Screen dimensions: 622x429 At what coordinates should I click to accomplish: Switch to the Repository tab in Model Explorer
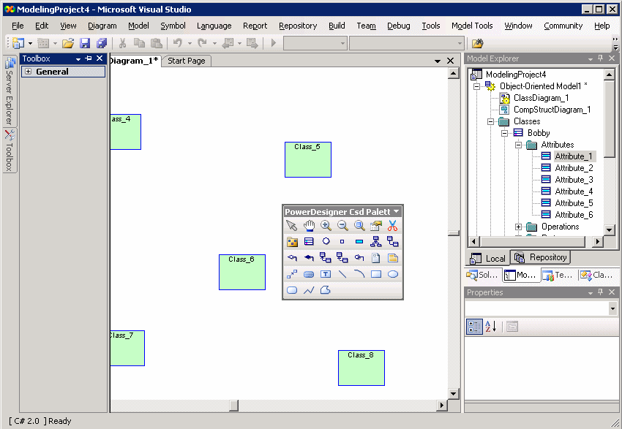click(541, 257)
